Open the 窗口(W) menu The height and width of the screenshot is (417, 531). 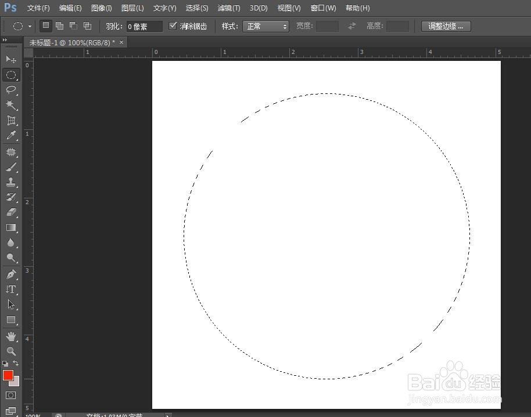click(324, 8)
